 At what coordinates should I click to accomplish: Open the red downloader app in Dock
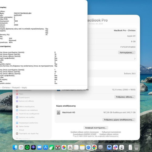[58, 147]
